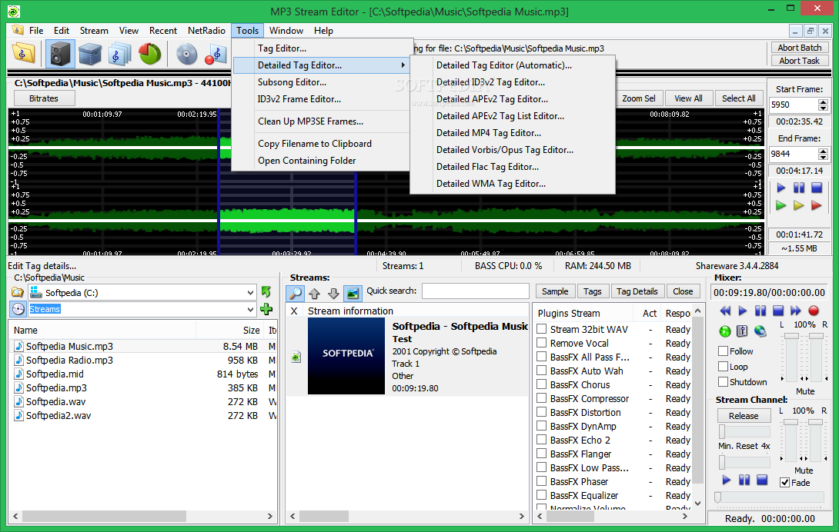Click the CD icon beside Streams combo
Viewport: 839px width, 532px height.
pos(18,309)
